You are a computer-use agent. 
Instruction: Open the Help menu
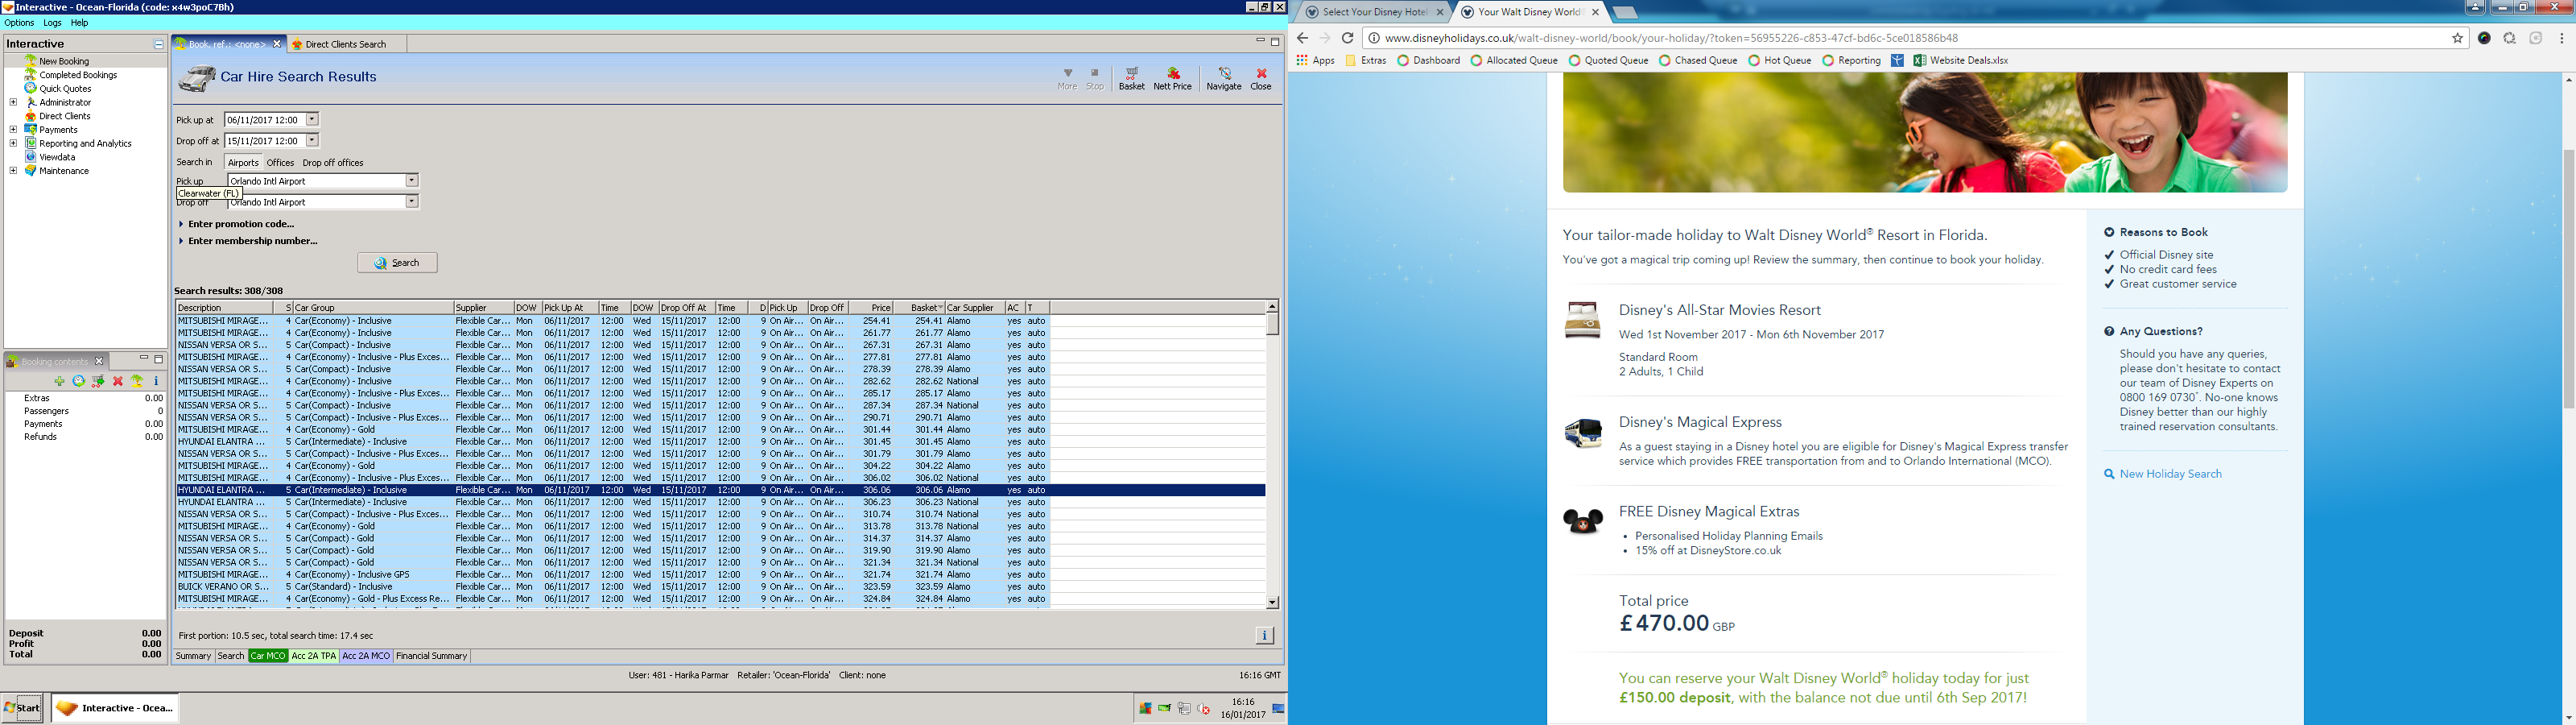(79, 23)
